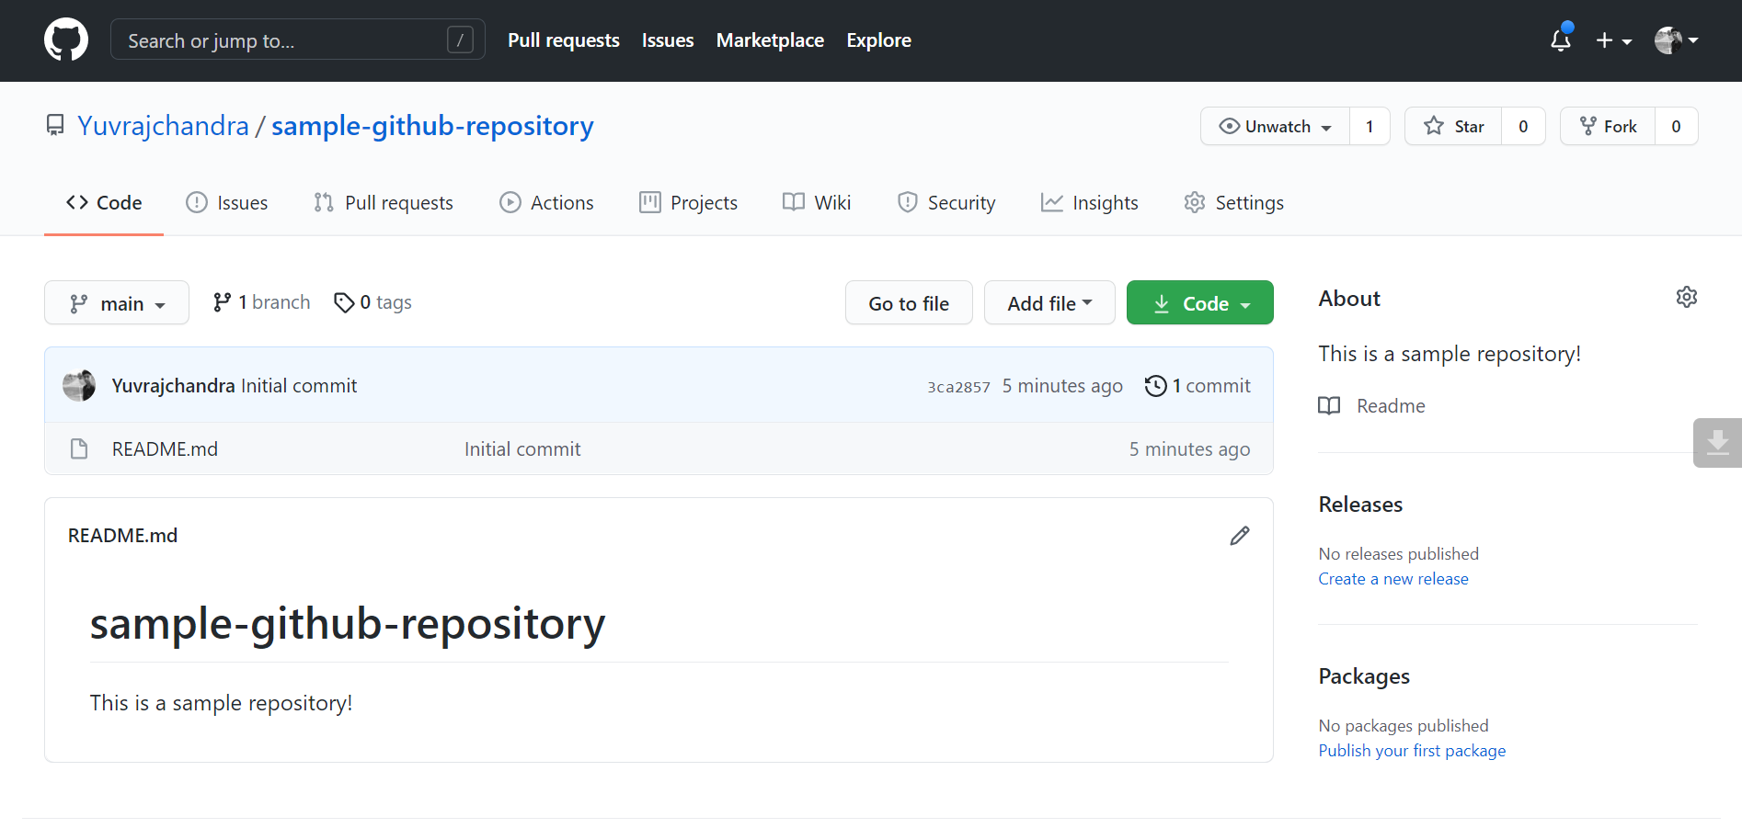Open the Create a new release link
This screenshot has height=828, width=1742.
coord(1392,578)
